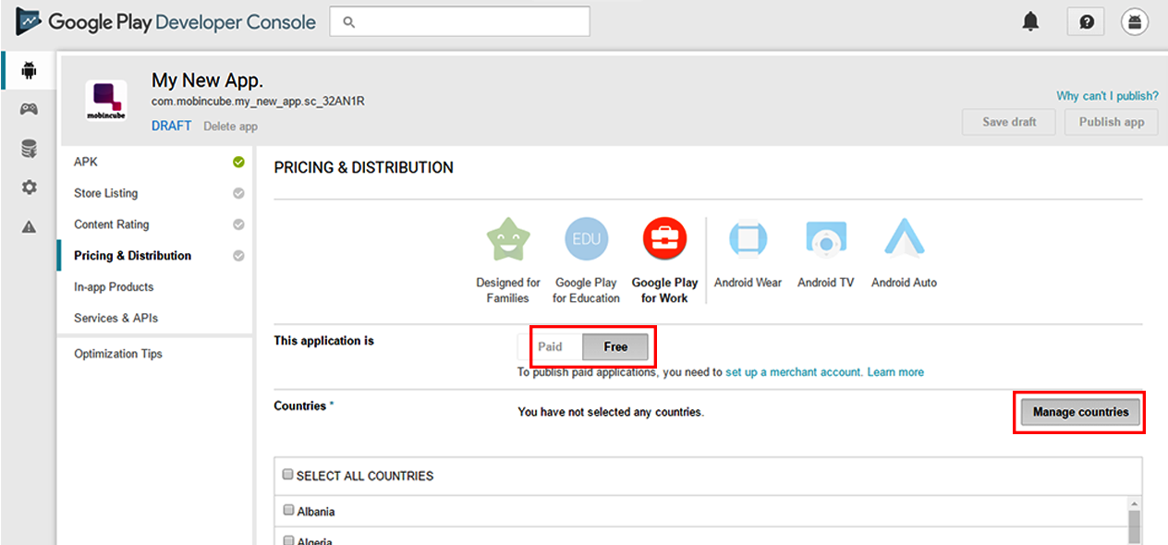The width and height of the screenshot is (1168, 545).
Task: Open the Why can't I publish? link
Action: point(1107,96)
